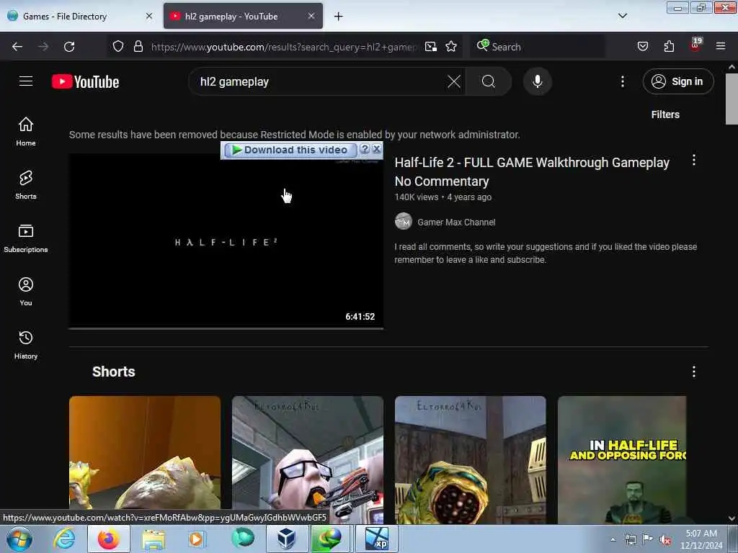
Task: Click the Firefox Search box
Action: (538, 47)
